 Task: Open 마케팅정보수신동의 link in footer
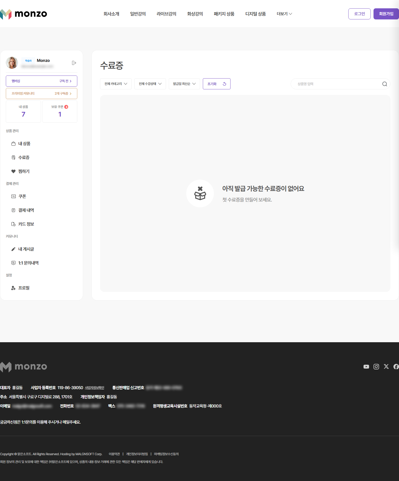(166, 454)
